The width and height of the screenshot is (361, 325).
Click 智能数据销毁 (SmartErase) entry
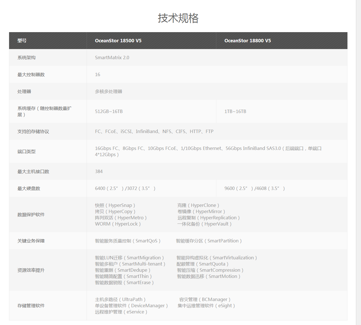click(x=124, y=282)
